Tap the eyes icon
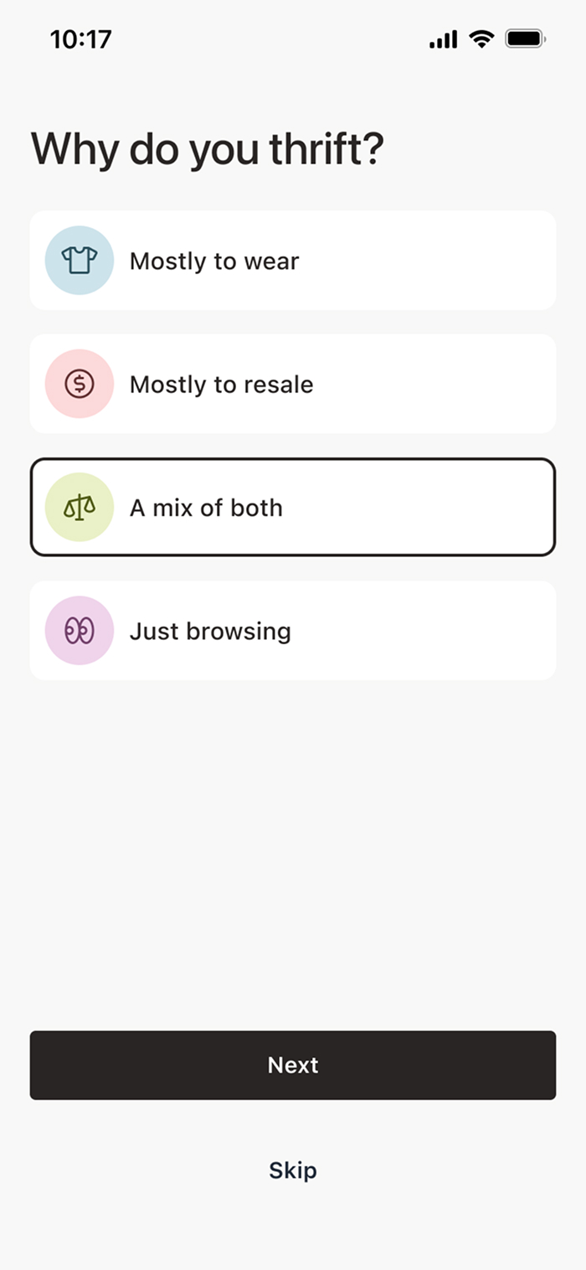The width and height of the screenshot is (586, 1270). point(80,630)
